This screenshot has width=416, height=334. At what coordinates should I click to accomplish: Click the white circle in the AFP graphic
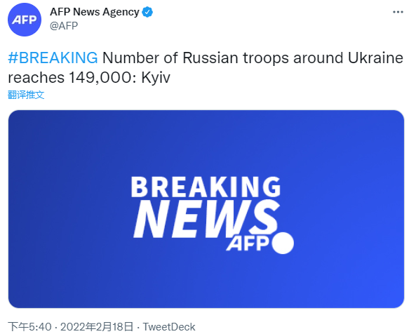click(283, 243)
